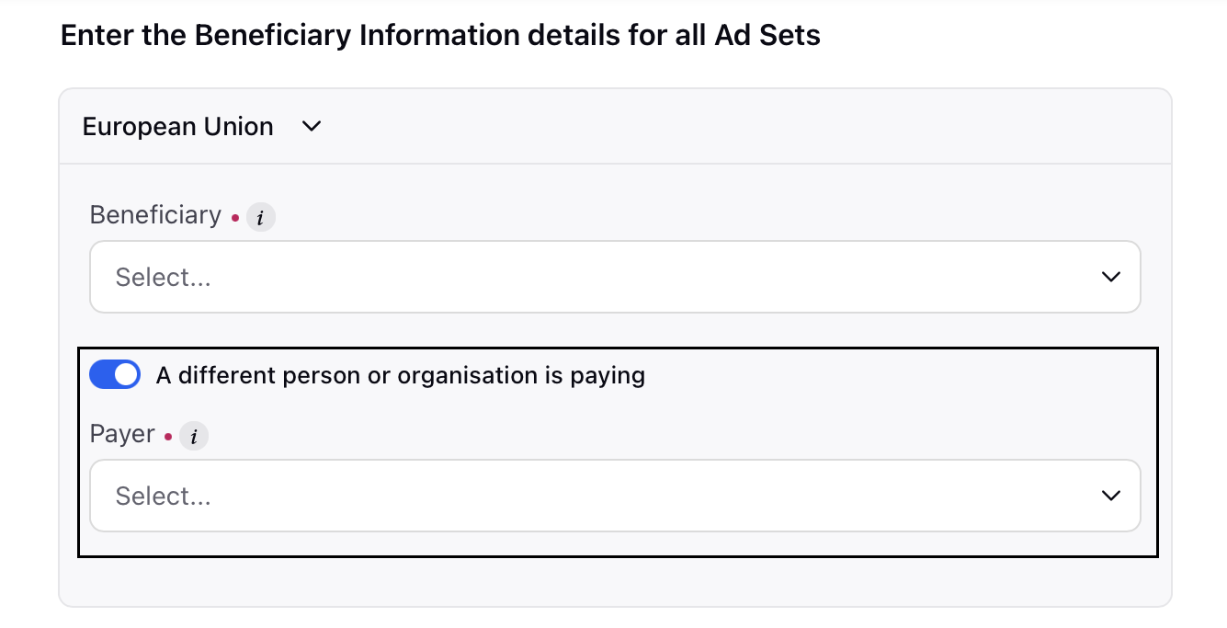
Task: Click empty panel area below Payer dropdown
Action: tap(615, 579)
